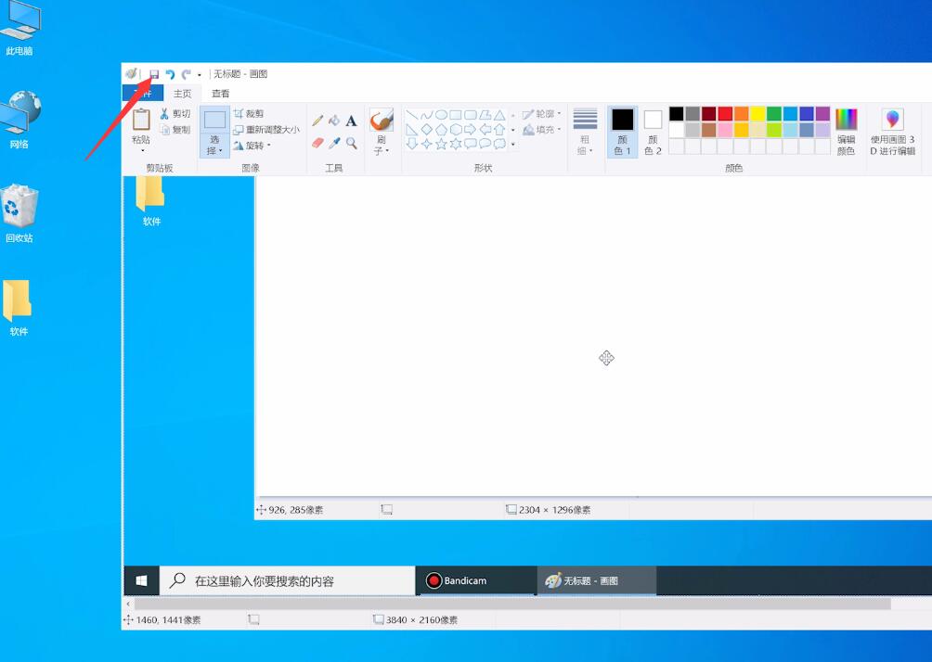Choose the Rounded rectangle shape
The width and height of the screenshot is (932, 662).
(x=470, y=115)
